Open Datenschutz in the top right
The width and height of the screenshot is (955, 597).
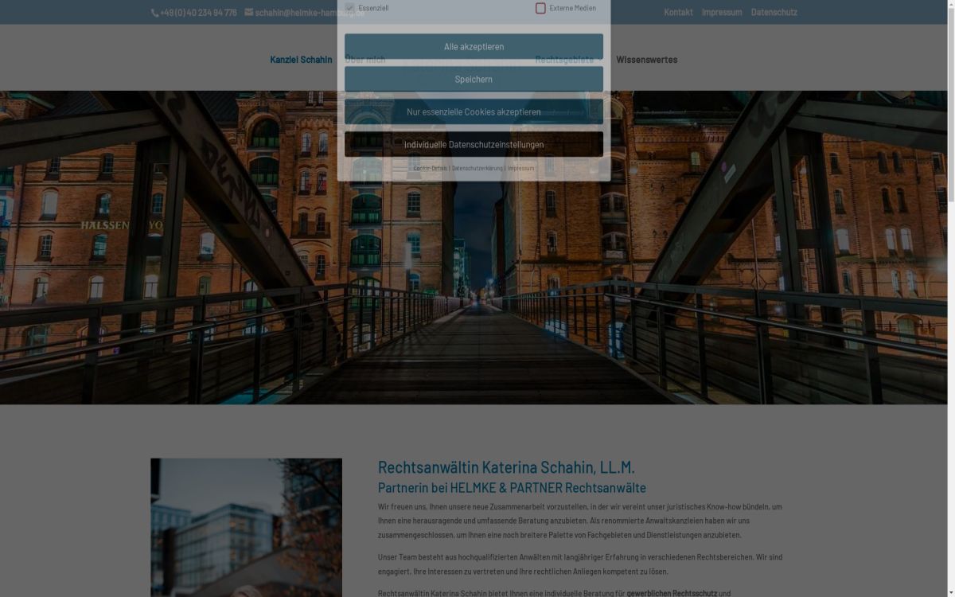coord(774,12)
